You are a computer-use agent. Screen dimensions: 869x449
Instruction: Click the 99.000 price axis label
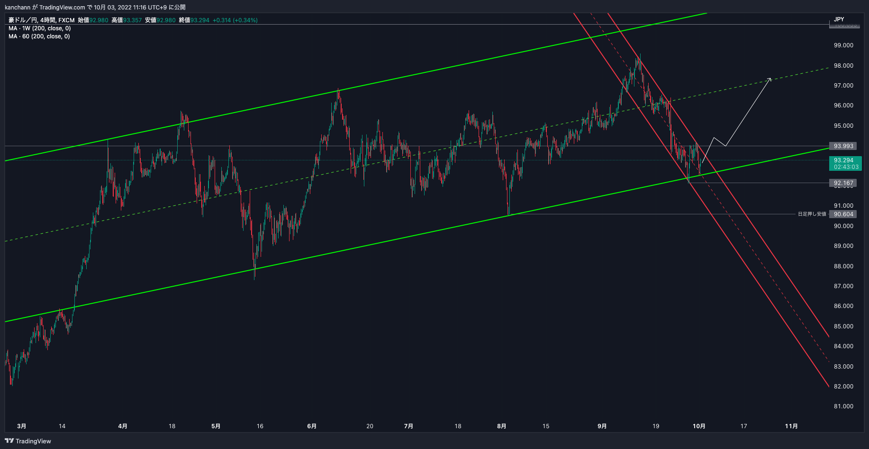pos(843,45)
